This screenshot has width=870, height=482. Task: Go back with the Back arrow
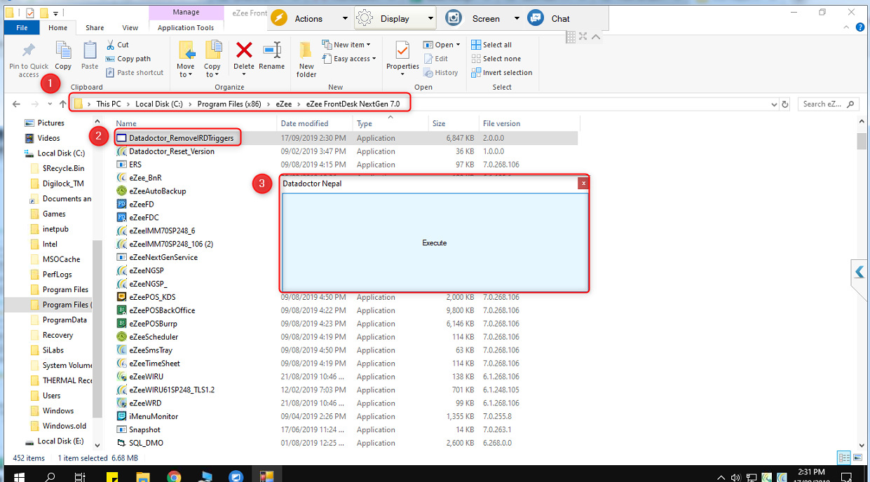(17, 104)
